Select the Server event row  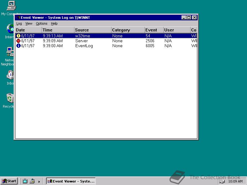(93, 41)
